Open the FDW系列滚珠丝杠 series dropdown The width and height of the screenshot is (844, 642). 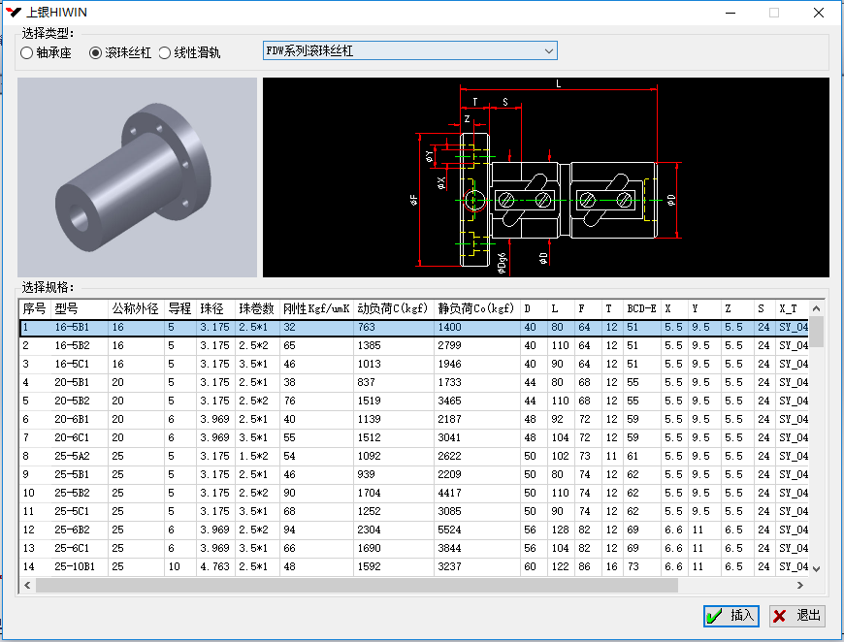click(x=548, y=50)
